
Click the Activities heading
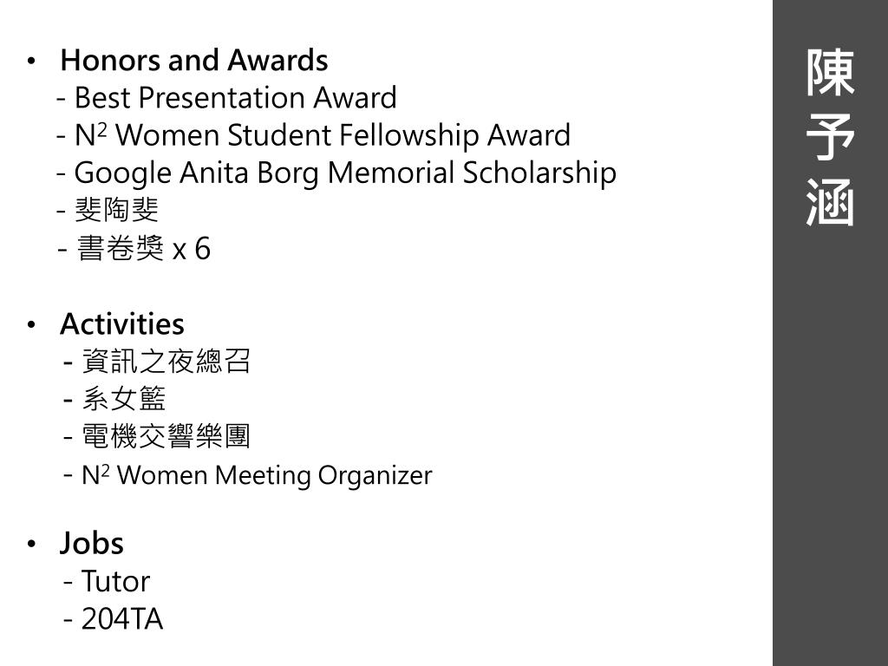[122, 324]
